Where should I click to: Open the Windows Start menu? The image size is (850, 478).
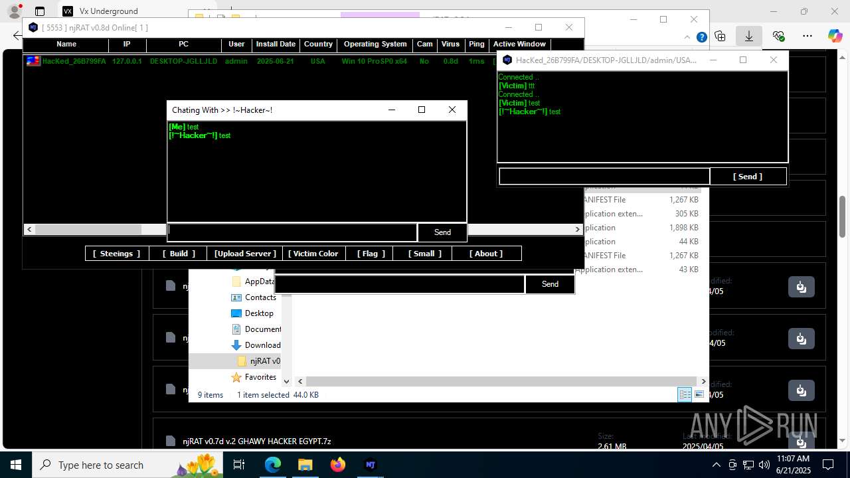15,465
